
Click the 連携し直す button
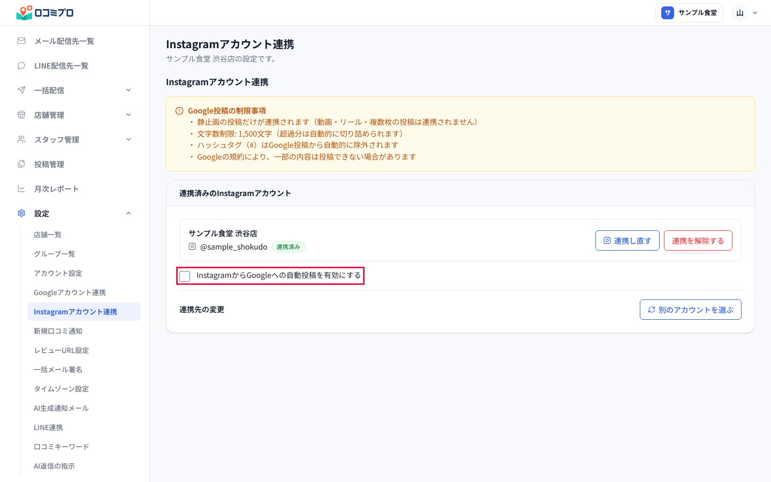(x=628, y=240)
